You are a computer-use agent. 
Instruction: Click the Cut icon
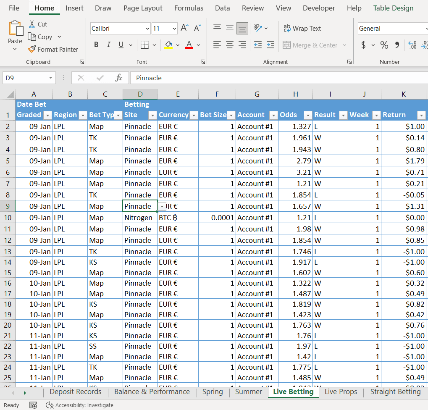(32, 24)
